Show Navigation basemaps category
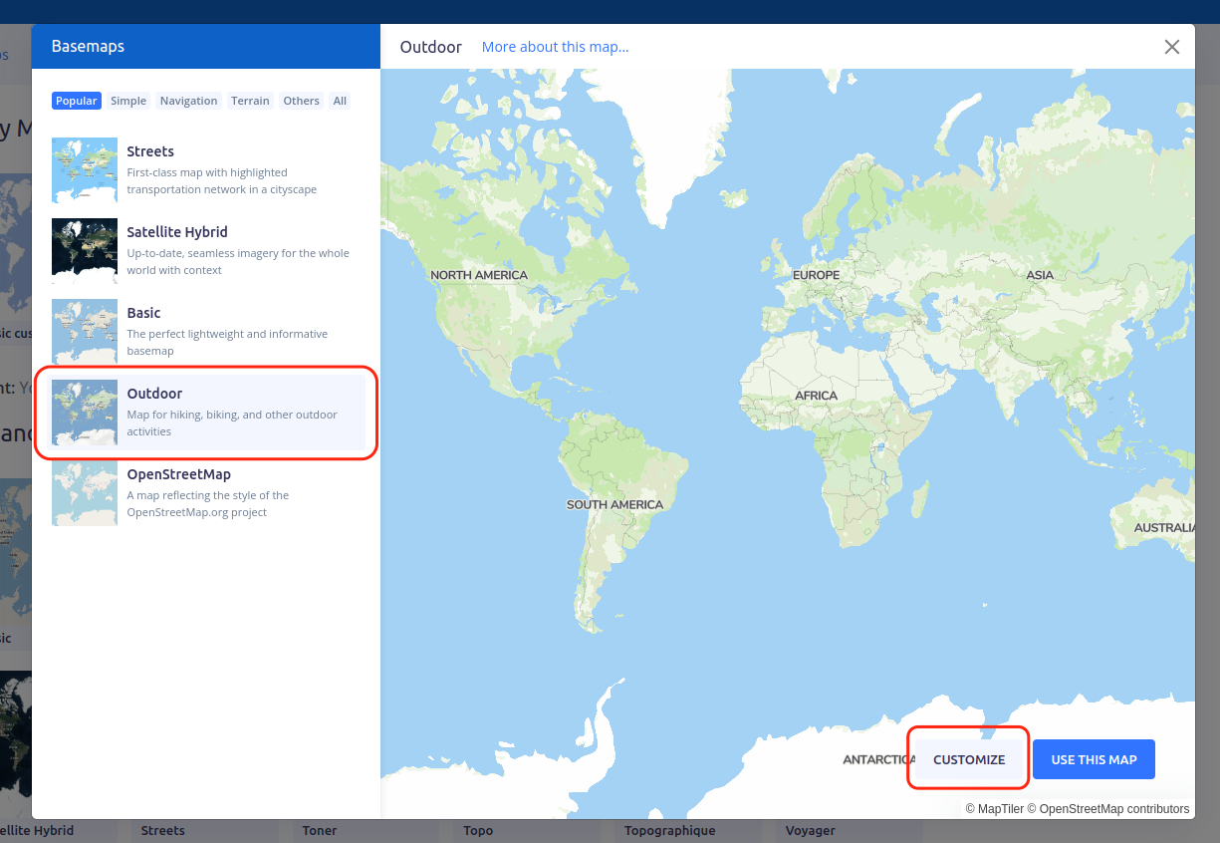 tap(188, 101)
